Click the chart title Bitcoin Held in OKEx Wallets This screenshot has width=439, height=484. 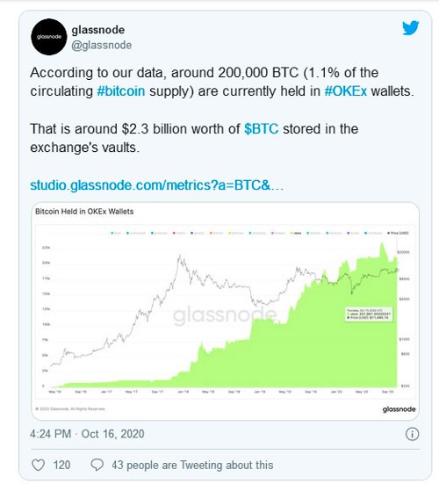coord(84,212)
